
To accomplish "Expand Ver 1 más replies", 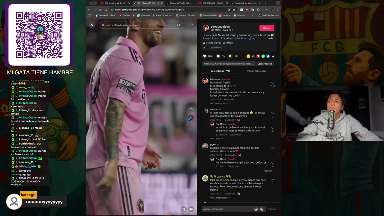I will [216, 139].
